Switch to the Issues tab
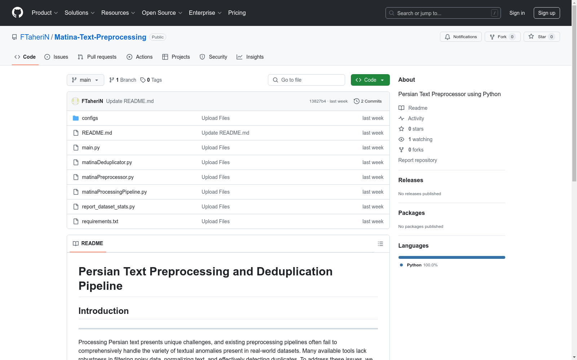 tap(56, 57)
